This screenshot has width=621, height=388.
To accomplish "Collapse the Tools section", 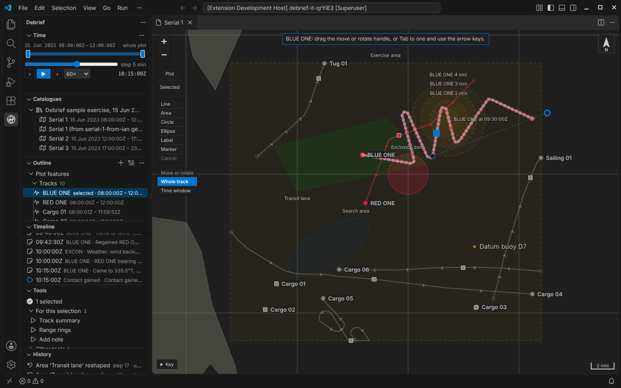I will point(29,291).
